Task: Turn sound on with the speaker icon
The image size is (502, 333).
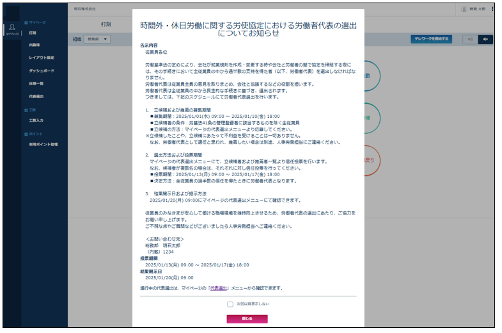Action: (470, 39)
